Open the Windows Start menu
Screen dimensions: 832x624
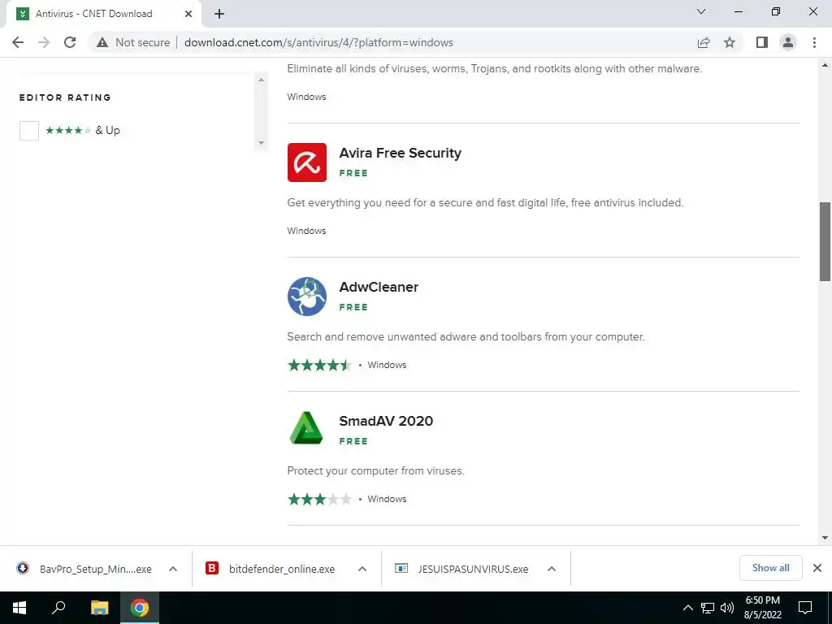click(x=19, y=608)
